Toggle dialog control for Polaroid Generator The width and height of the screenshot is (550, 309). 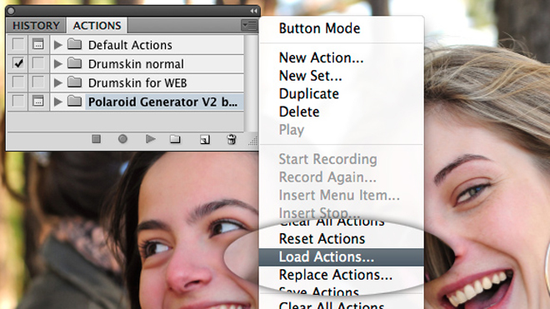point(38,101)
